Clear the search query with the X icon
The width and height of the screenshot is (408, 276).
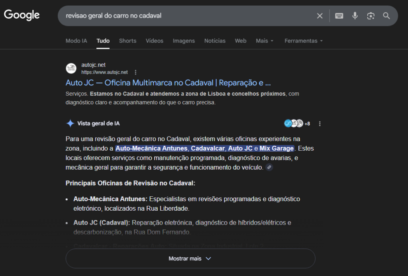[x=320, y=16]
